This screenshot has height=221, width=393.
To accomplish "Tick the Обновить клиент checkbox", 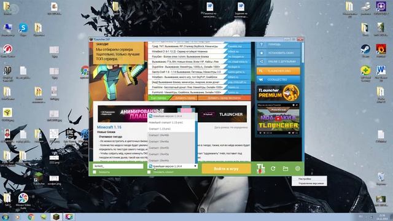I will [x=149, y=172].
